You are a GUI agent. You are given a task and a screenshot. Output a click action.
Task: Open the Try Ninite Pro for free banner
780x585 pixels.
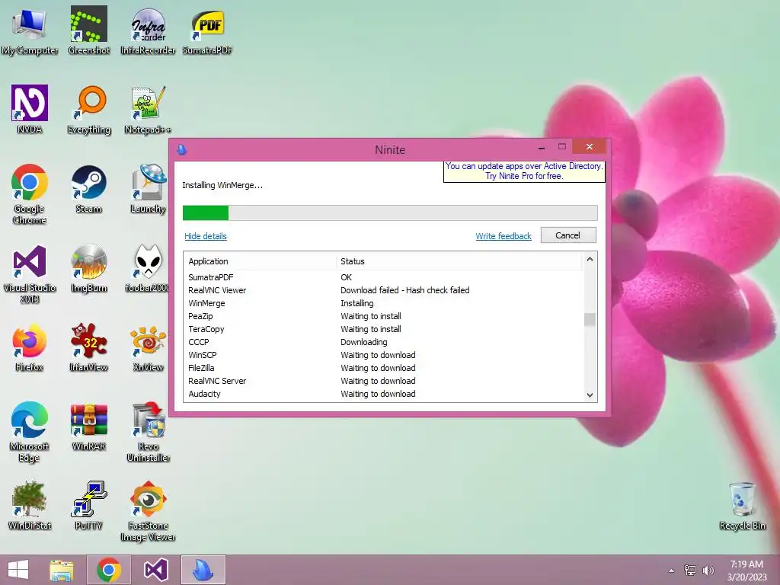(524, 171)
